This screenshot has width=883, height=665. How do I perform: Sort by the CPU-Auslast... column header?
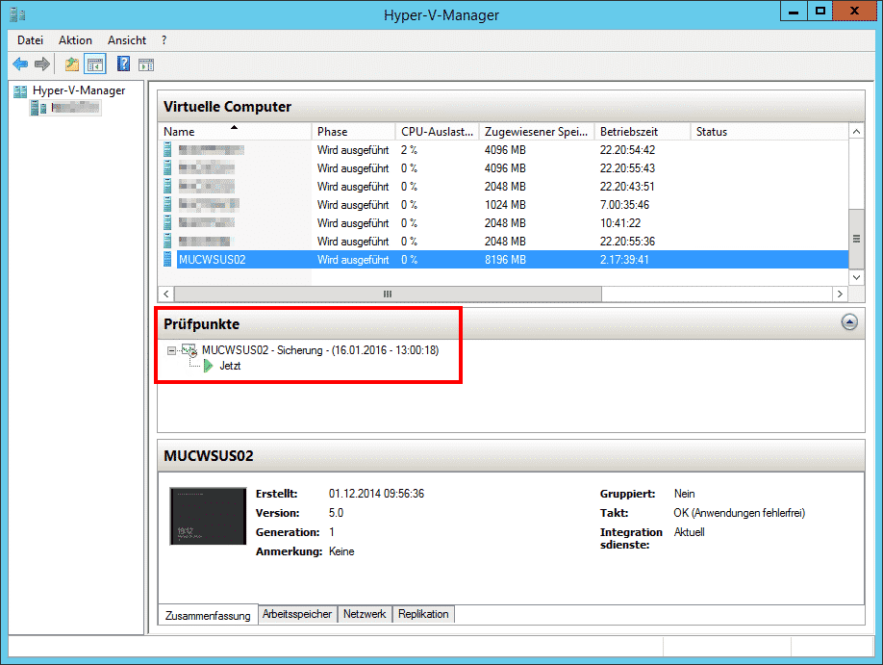click(x=437, y=131)
